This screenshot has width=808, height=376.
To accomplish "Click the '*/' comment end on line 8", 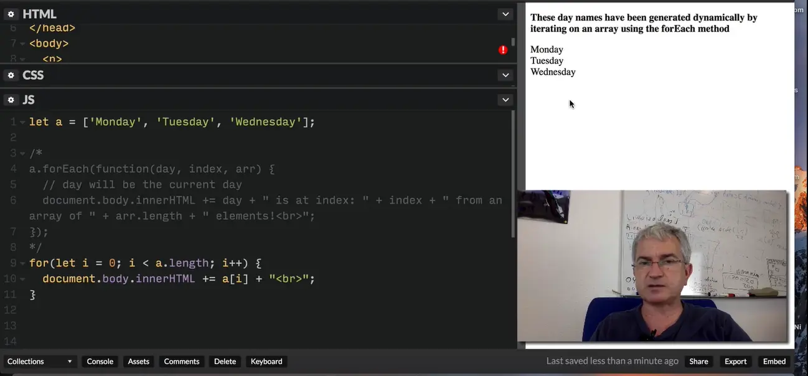I will [x=35, y=248].
